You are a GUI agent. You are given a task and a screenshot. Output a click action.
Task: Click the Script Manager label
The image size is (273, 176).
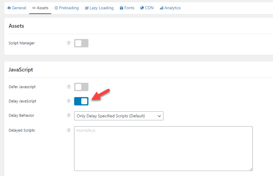(22, 43)
